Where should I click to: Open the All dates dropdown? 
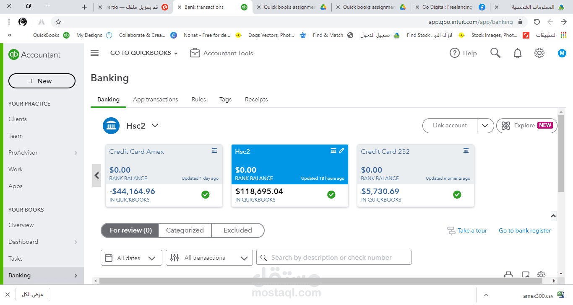[131, 258]
